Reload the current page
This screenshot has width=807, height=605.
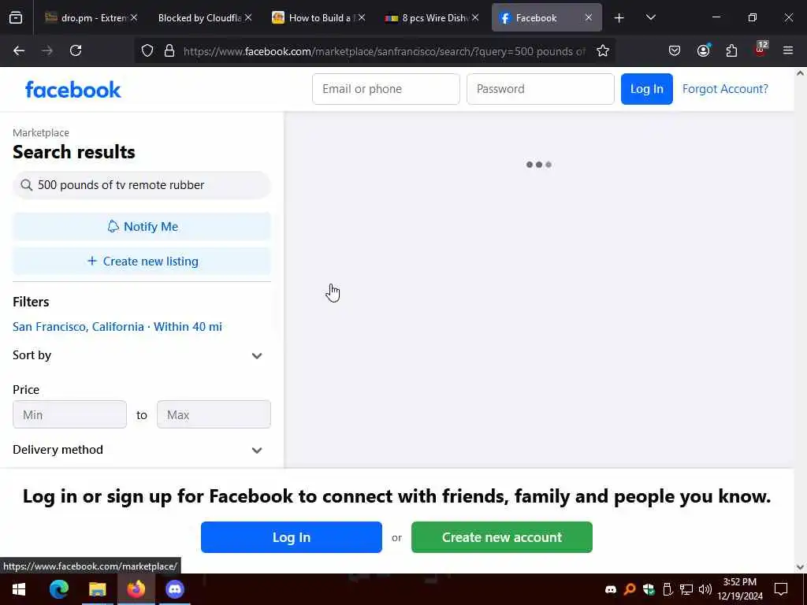point(76,50)
